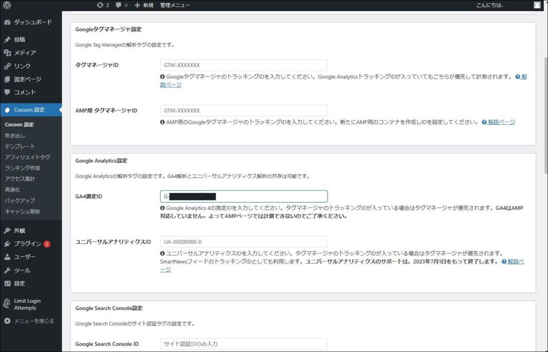Click the コメント speech bubble icon
The width and height of the screenshot is (548, 352).
[x=7, y=92]
